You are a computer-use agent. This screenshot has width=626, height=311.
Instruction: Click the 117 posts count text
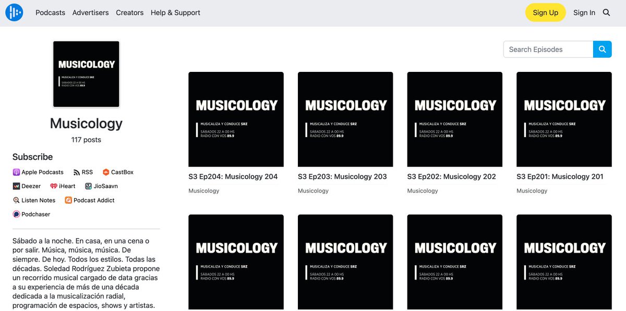point(86,140)
